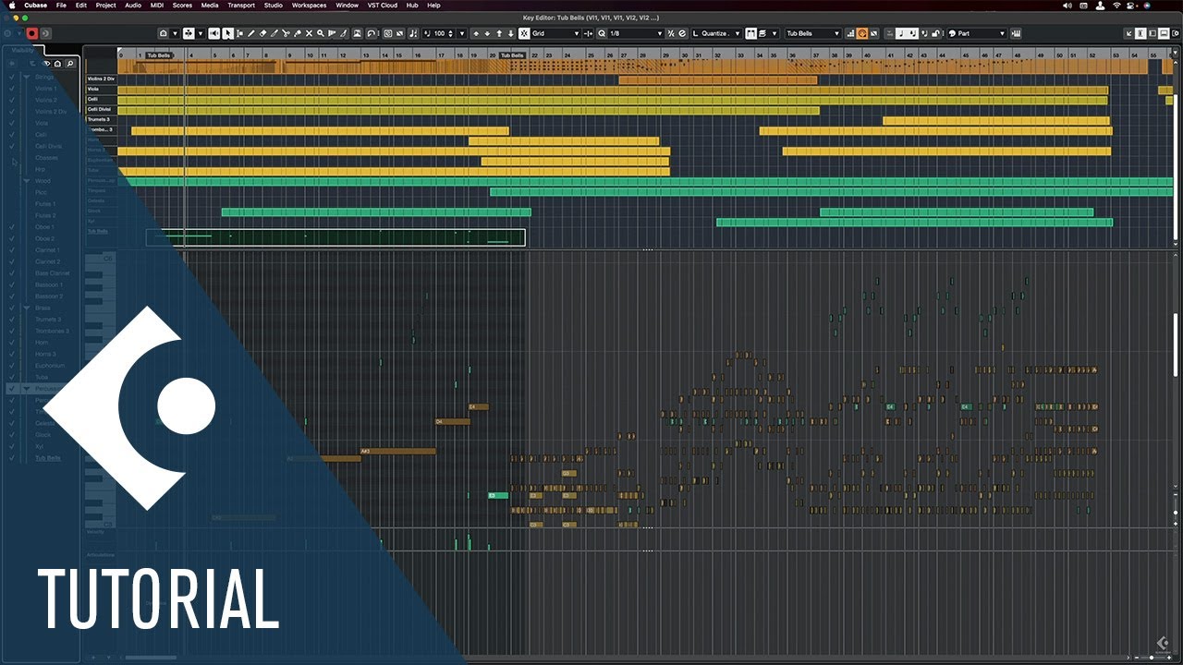Click the house icon in Visibility panel
Image resolution: width=1183 pixels, height=665 pixels.
[57, 64]
